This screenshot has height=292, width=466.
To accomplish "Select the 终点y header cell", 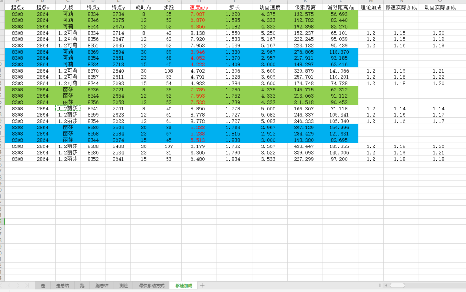I will pos(118,7).
